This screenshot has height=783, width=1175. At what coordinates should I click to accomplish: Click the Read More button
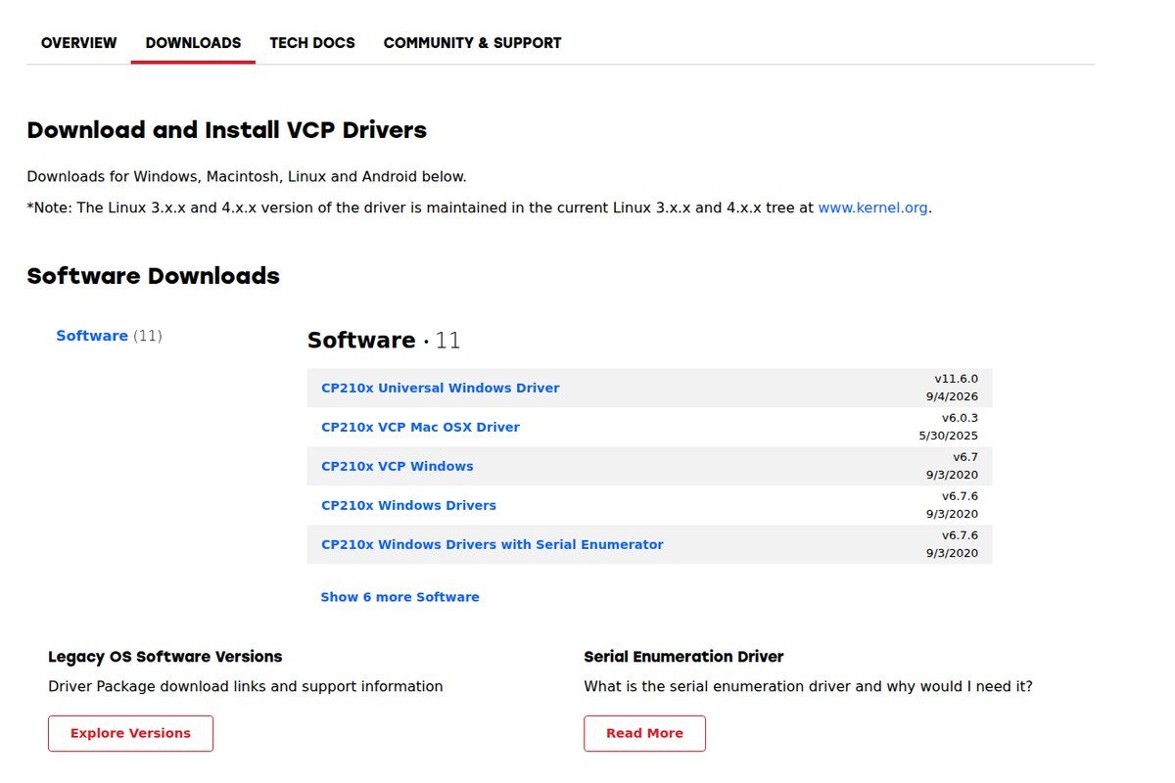point(644,733)
